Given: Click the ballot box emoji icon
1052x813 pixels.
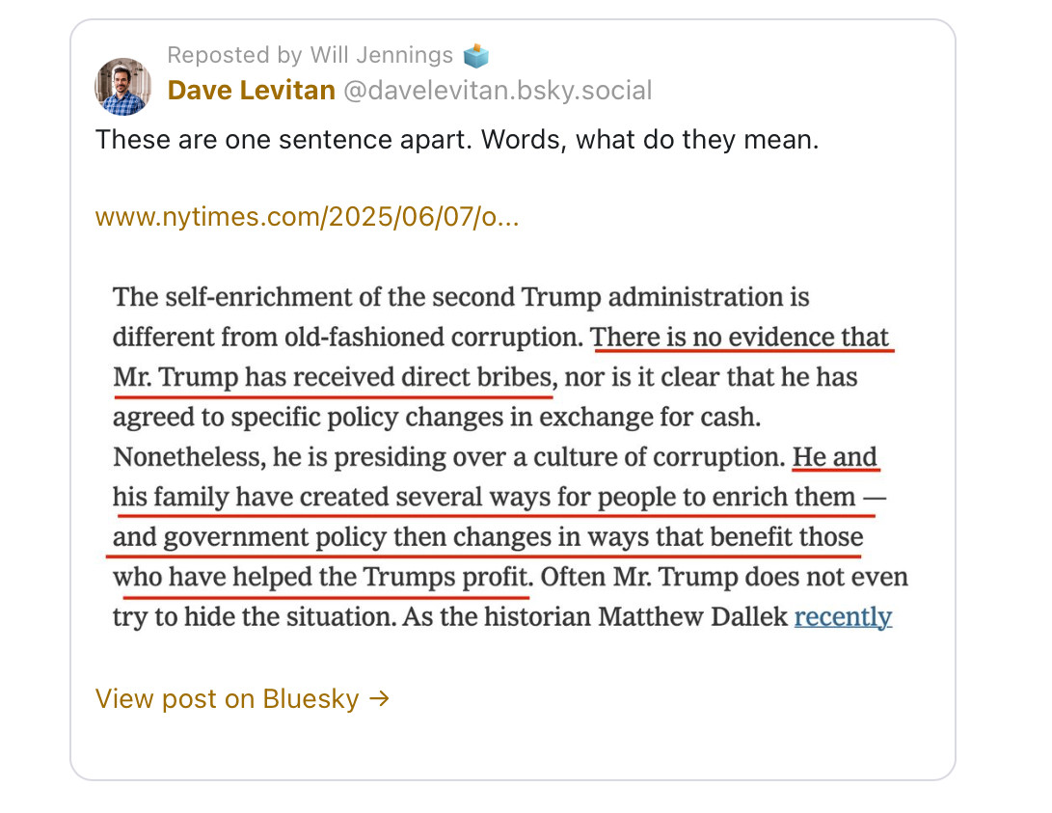Looking at the screenshot, I should point(475,55).
